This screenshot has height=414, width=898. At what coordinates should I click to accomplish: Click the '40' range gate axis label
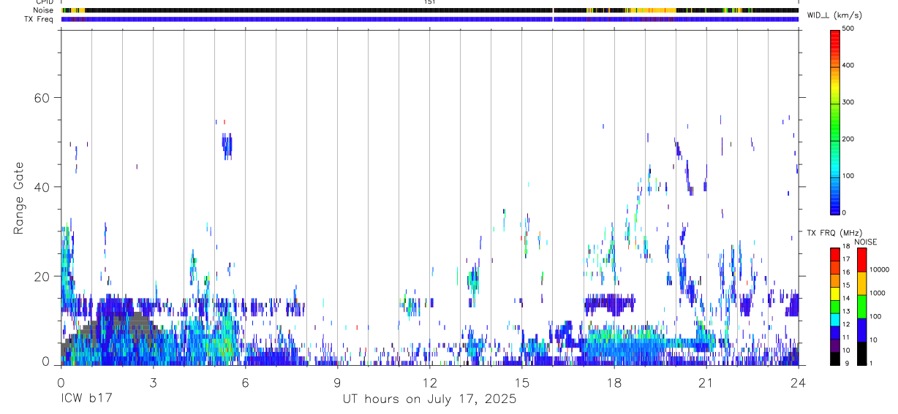click(x=42, y=187)
